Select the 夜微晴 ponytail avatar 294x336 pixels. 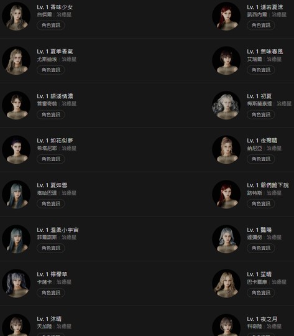click(226, 150)
